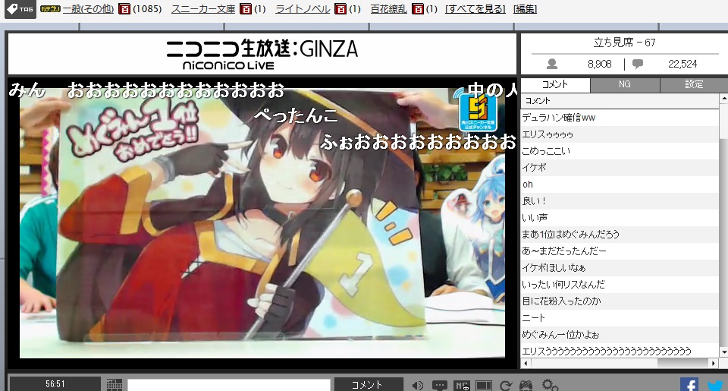Mute audio with the speaker icon
Screen dimensions: 728x391
[x=417, y=386]
